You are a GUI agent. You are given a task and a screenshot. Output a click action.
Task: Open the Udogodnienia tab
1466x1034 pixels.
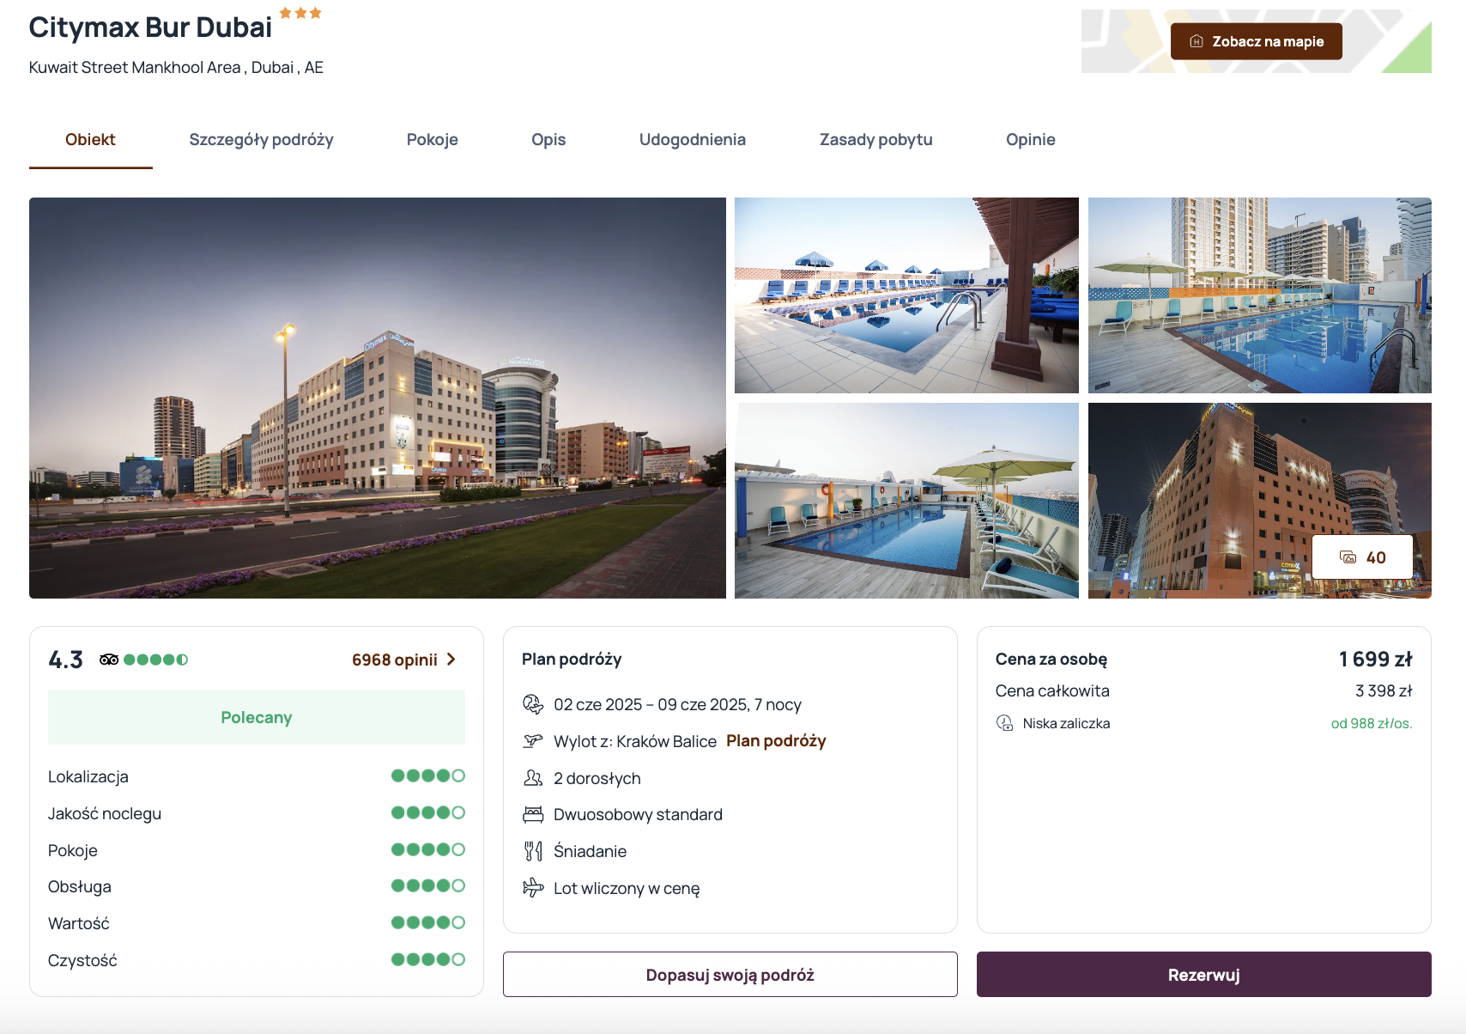693,140
